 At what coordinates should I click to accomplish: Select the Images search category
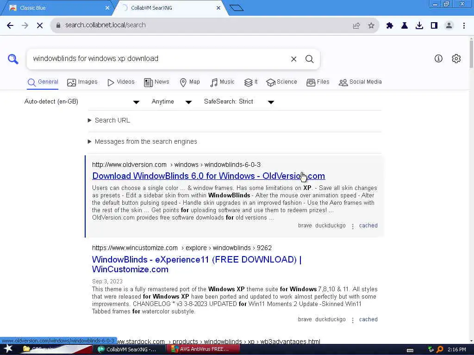click(82, 82)
